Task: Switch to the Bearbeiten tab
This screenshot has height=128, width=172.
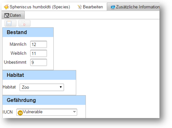Action: 90,7
